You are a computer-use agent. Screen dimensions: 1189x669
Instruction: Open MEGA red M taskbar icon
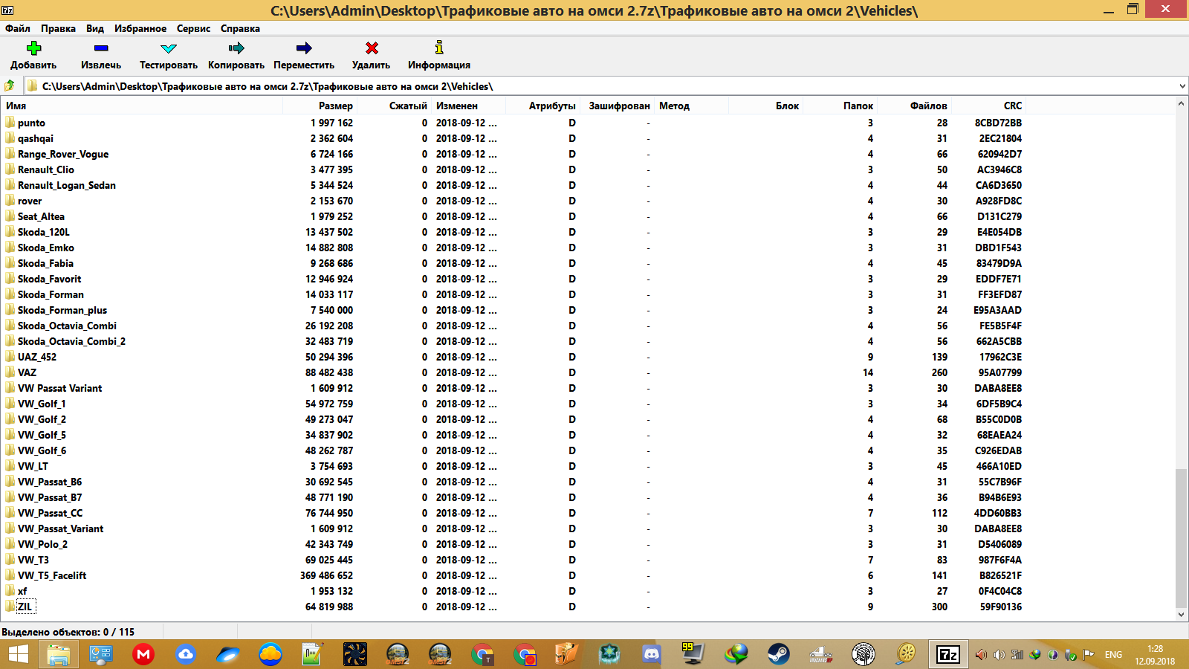(143, 655)
